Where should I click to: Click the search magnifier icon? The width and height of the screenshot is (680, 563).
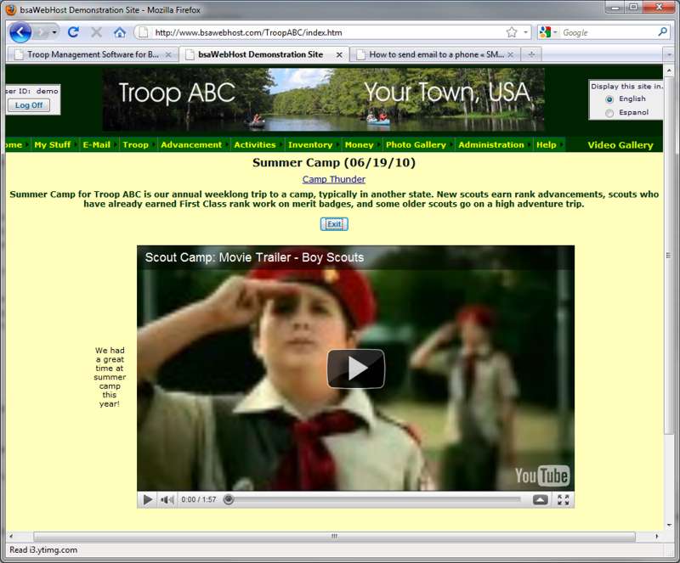[x=662, y=32]
